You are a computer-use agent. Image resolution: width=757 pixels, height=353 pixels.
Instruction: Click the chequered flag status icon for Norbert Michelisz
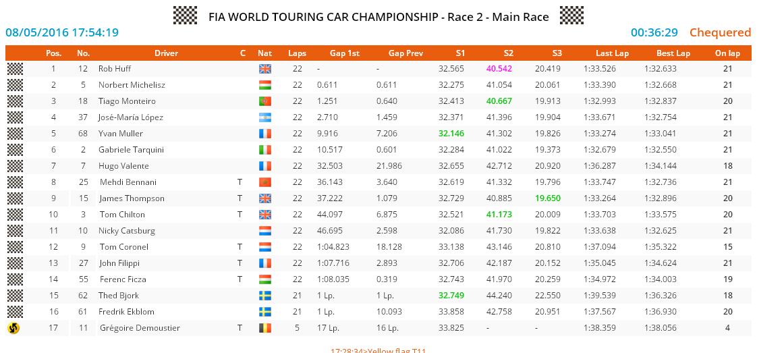point(15,85)
